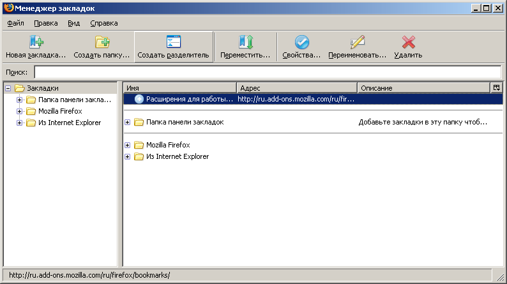Minimize the Менеджер закладок window
The height and width of the screenshot is (284, 507).
coord(476,8)
